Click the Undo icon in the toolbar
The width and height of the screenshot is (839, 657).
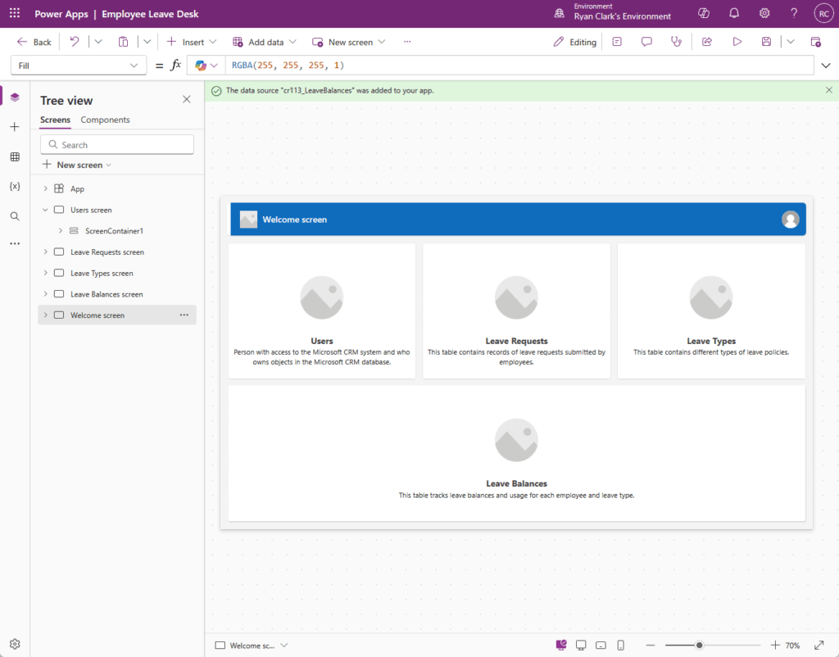point(75,42)
